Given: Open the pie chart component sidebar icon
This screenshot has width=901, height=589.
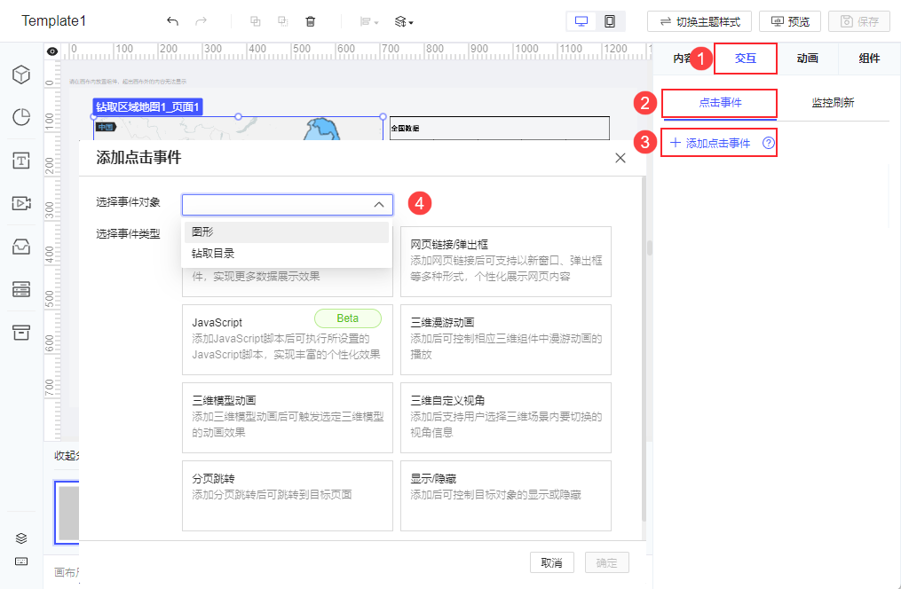Looking at the screenshot, I should point(21,117).
